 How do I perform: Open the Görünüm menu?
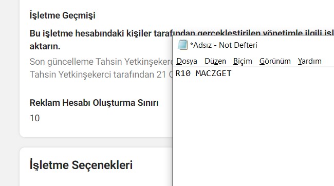(275, 61)
